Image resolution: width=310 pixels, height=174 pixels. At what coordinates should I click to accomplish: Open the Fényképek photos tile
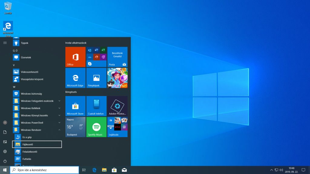click(96, 78)
